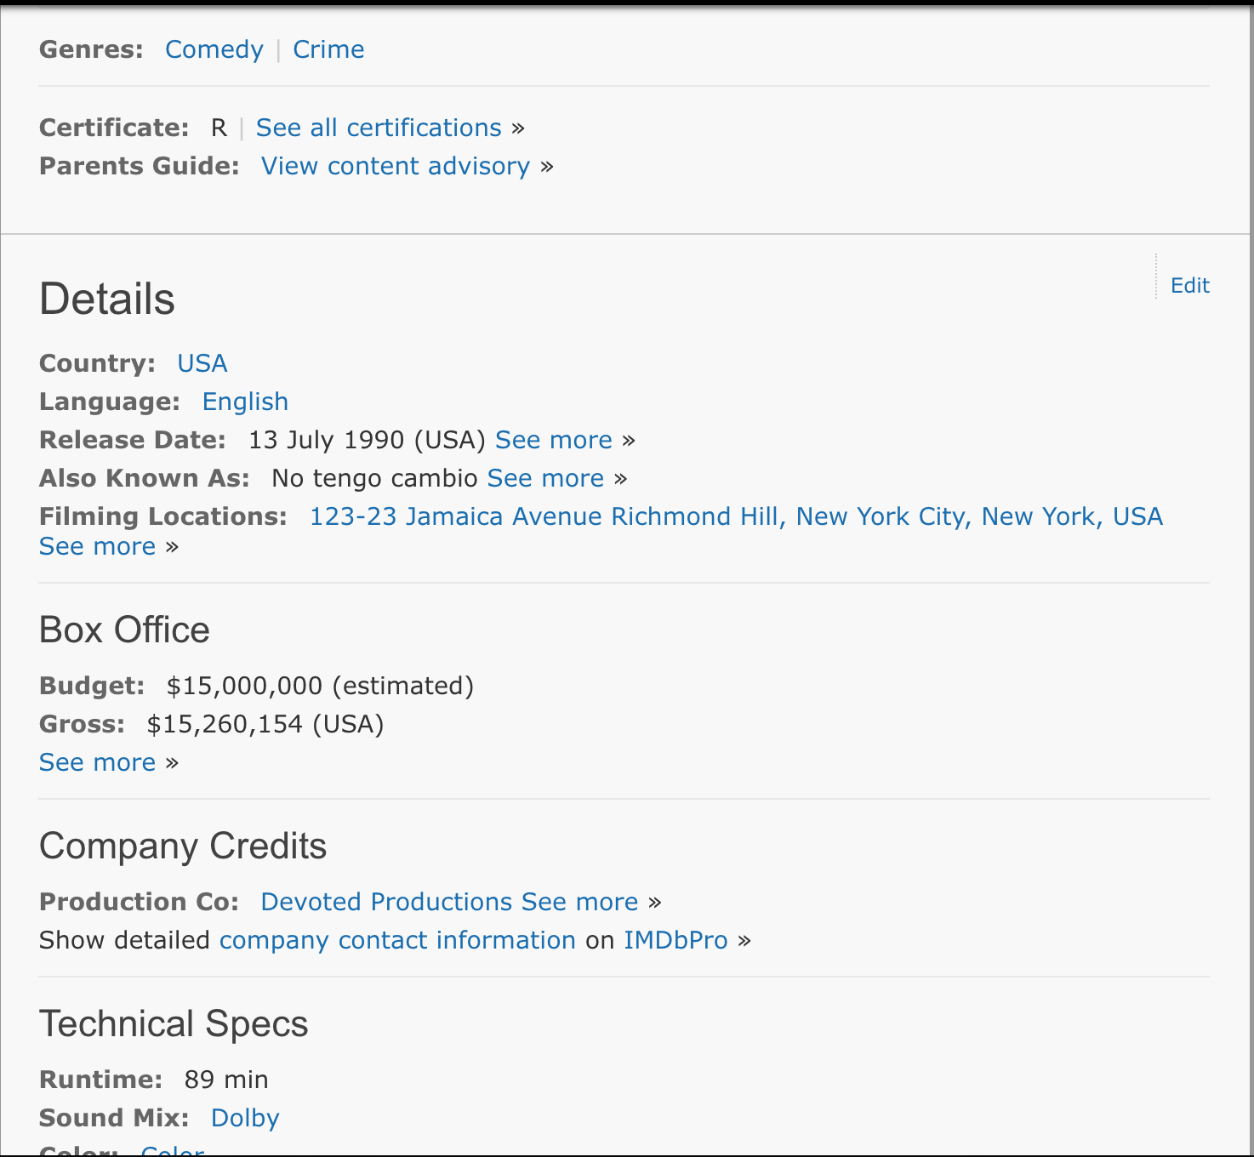Click Edit in the Details section
The width and height of the screenshot is (1254, 1157).
pyautogui.click(x=1189, y=286)
